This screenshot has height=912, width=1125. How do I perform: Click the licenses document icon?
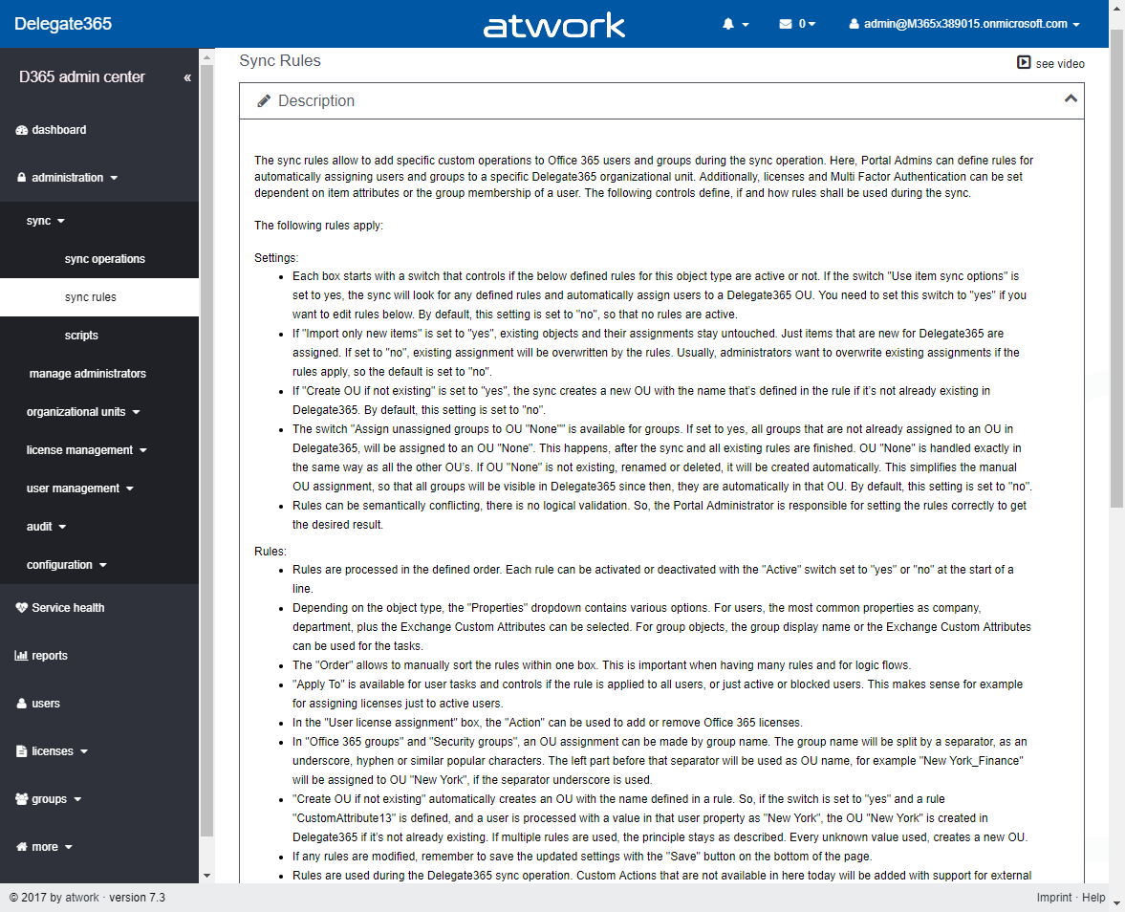[x=22, y=751]
